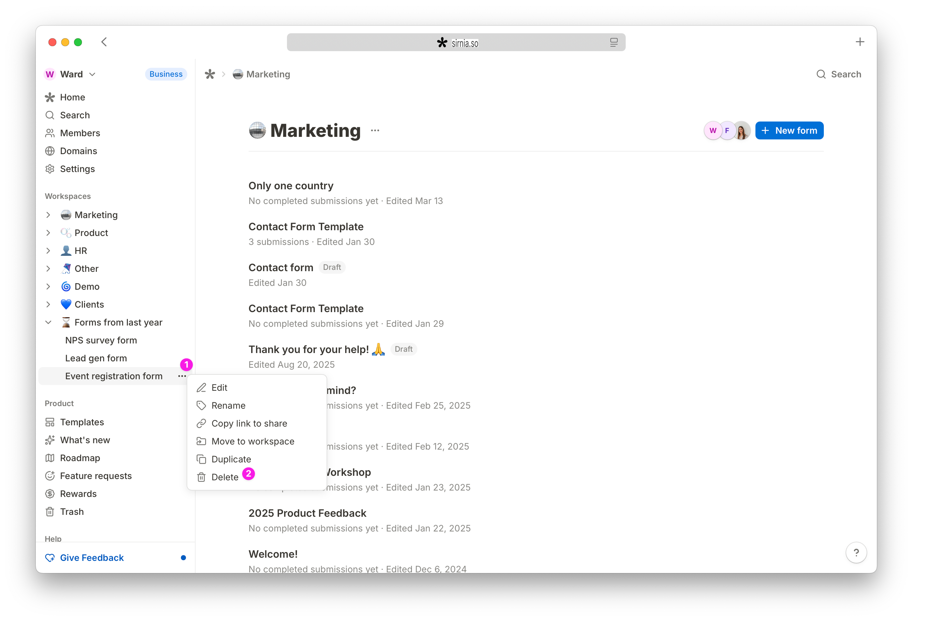Expand the Other workspace chevron
The height and width of the screenshot is (621, 928).
pyautogui.click(x=48, y=269)
